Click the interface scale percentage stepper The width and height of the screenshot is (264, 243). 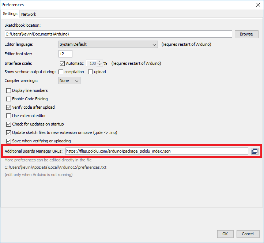[x=100, y=63]
